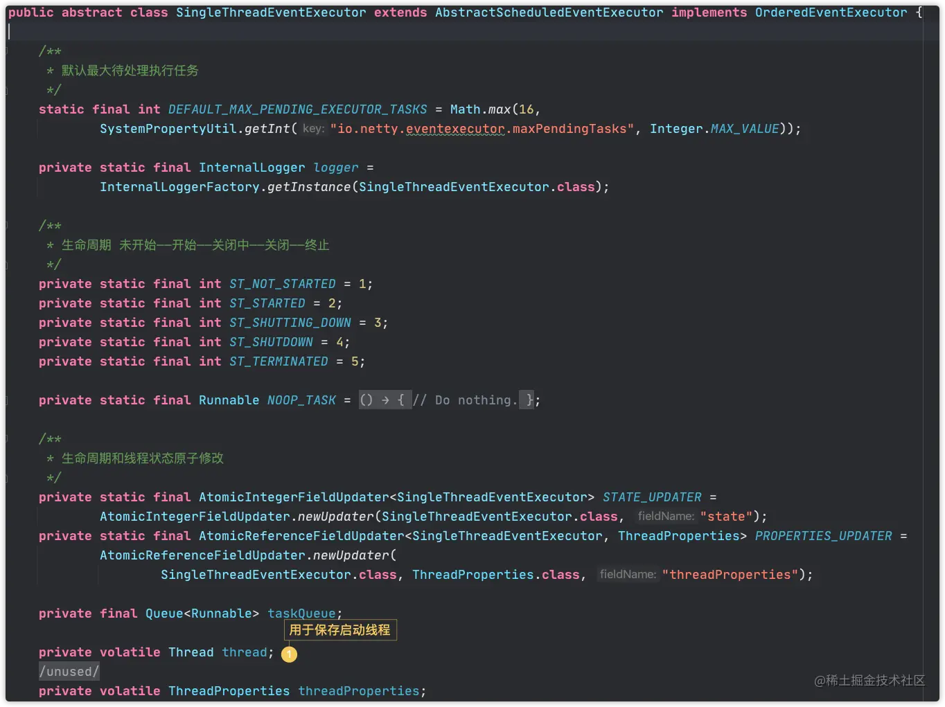
Task: Click the InternalLoggerFactory class reference
Action: (179, 187)
